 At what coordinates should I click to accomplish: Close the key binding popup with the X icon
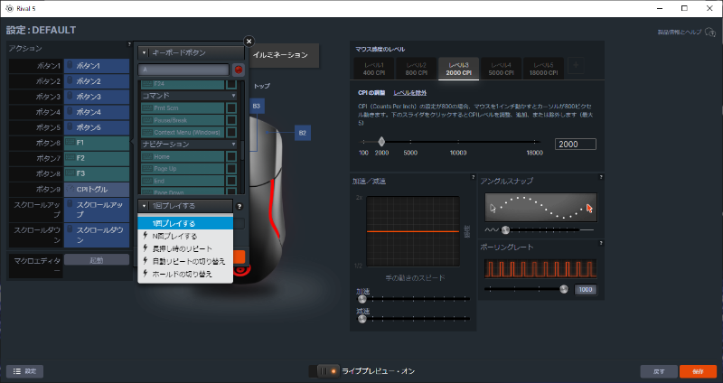[x=249, y=42]
